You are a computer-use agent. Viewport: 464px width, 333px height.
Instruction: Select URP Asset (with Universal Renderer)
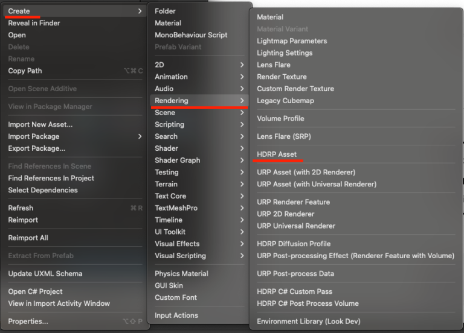coord(316,184)
